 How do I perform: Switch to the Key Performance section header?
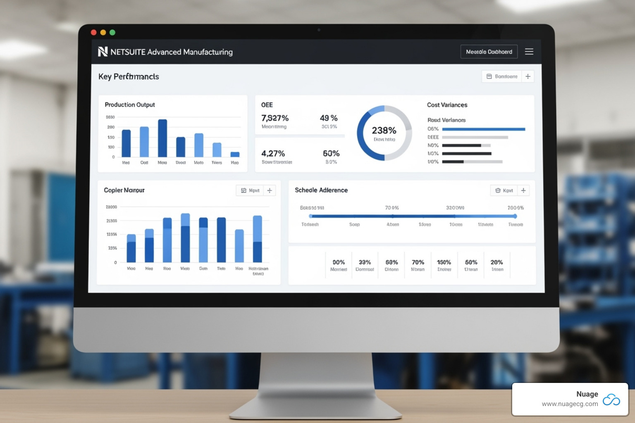128,76
